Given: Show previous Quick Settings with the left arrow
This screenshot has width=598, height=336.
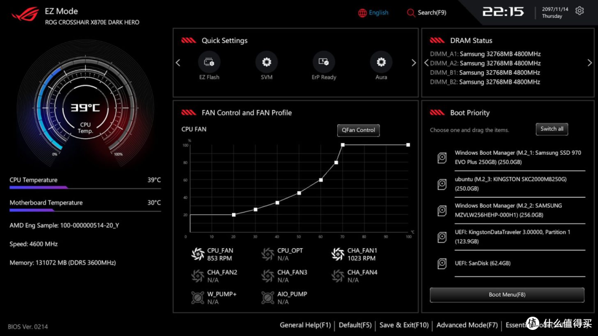Looking at the screenshot, I should pyautogui.click(x=178, y=62).
